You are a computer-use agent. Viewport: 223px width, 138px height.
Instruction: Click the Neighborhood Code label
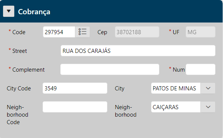(x=17, y=115)
